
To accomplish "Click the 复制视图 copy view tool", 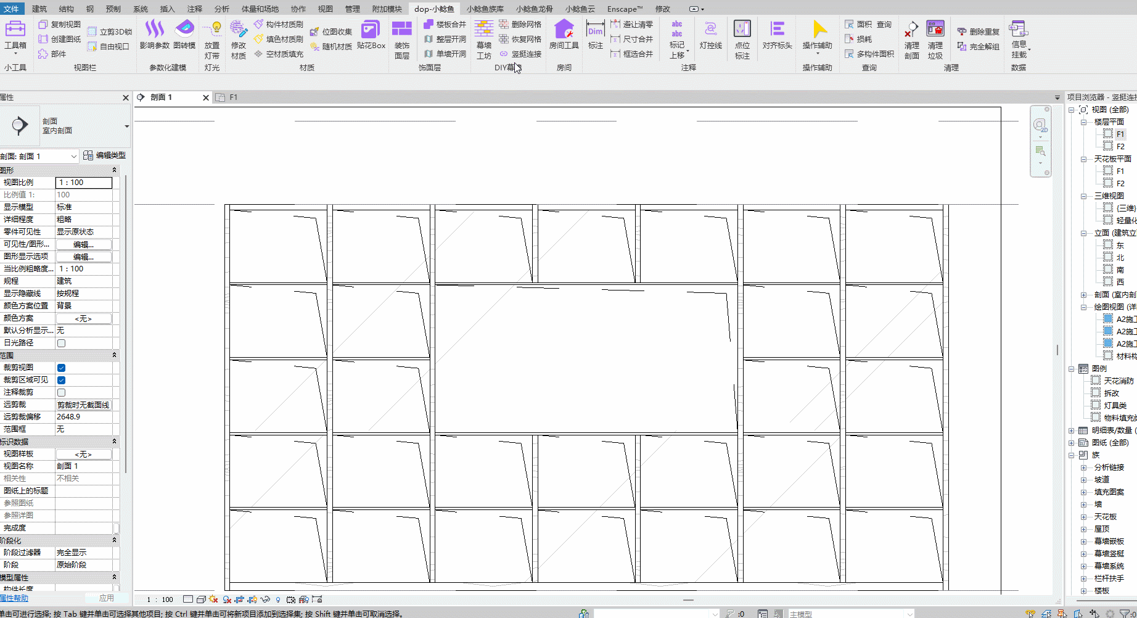I will click(59, 24).
